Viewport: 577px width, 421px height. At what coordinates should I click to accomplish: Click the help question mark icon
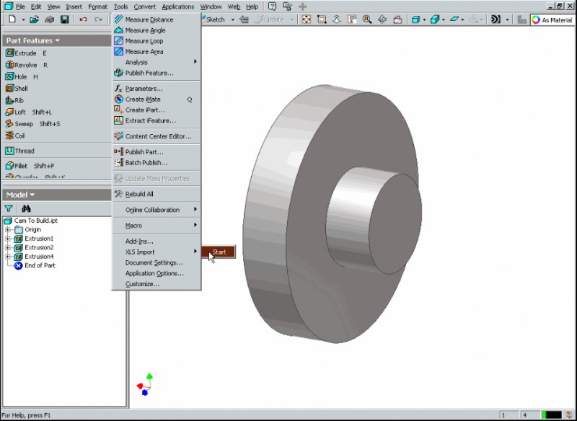272,6
